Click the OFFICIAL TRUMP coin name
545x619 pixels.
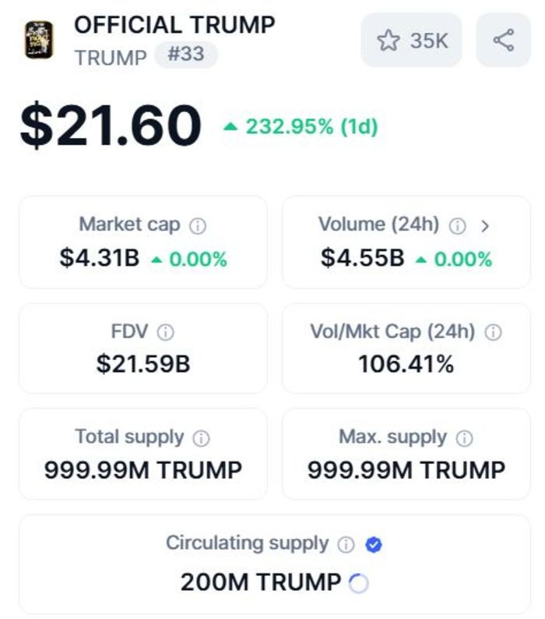pyautogui.click(x=174, y=25)
